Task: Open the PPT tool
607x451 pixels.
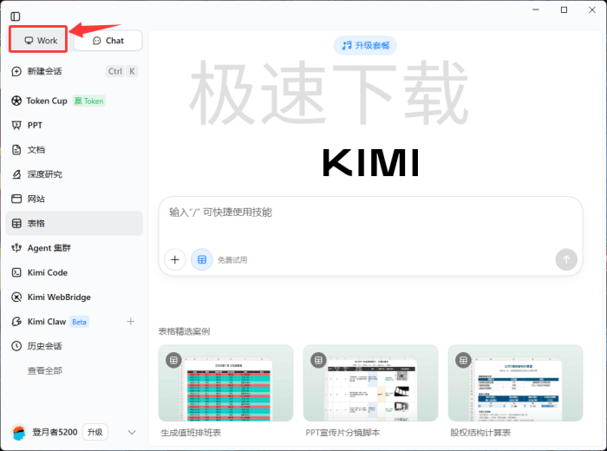Action: 75,126
